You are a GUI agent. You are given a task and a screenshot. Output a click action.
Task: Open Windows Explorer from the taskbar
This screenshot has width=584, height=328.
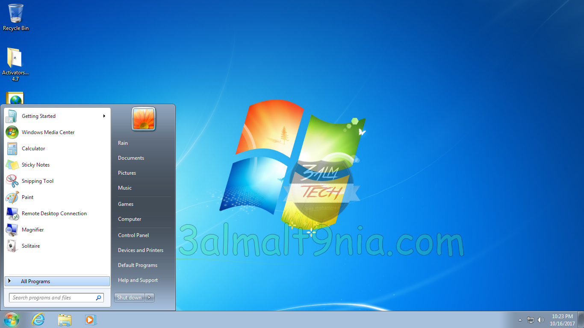click(65, 319)
